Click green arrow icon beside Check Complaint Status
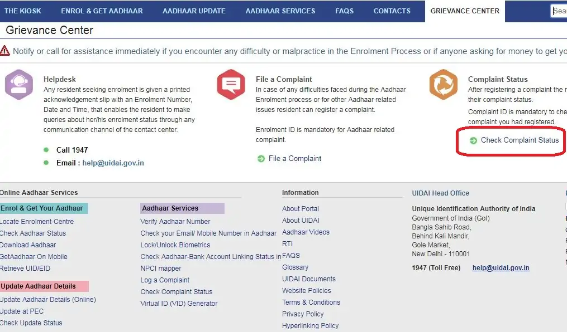 (473, 140)
